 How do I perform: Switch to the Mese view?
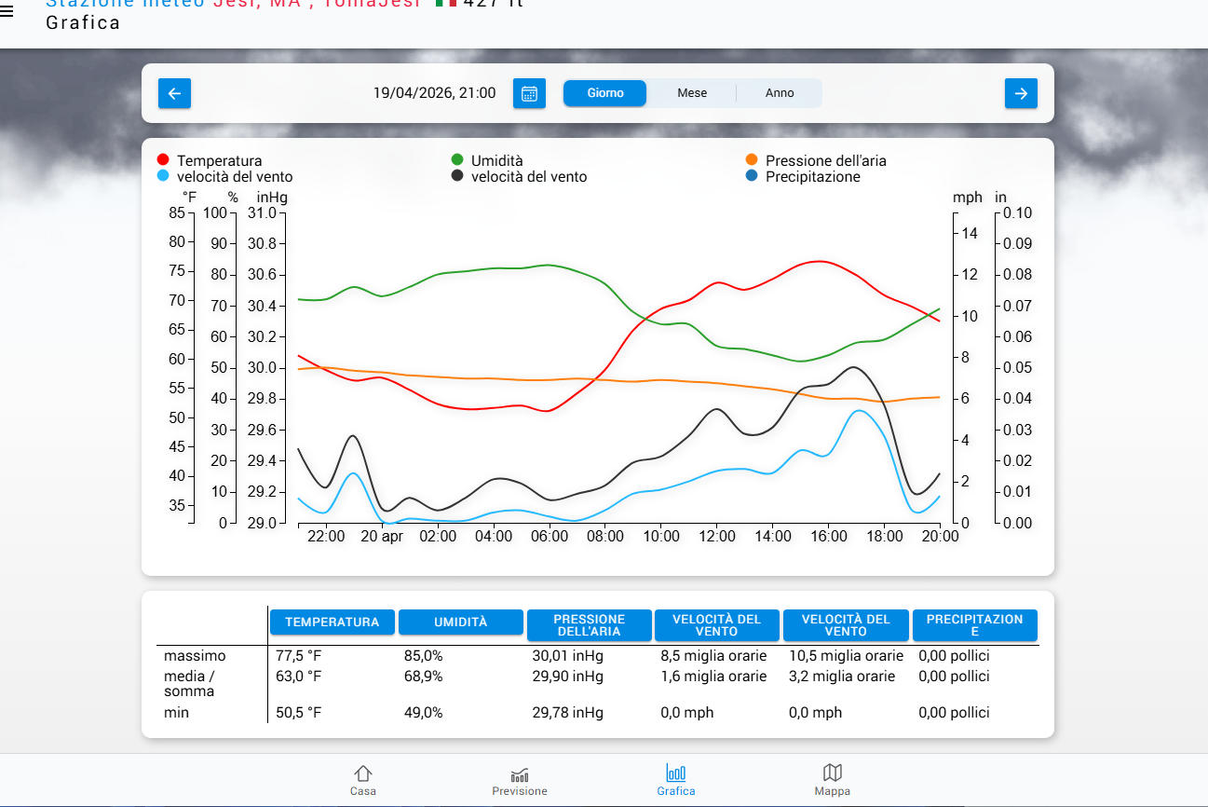(692, 93)
